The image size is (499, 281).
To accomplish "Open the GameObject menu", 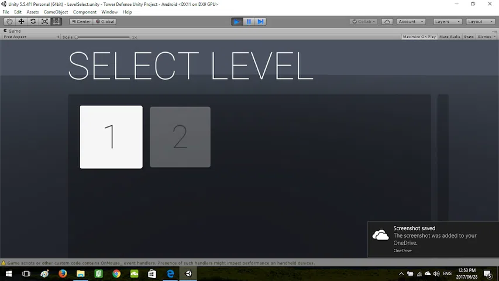I will point(56,12).
